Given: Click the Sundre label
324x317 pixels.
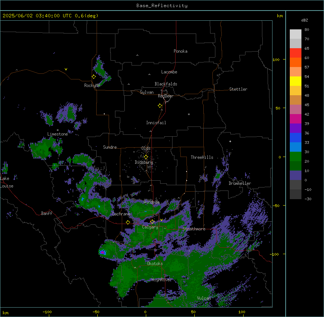Looking at the screenshot, I should 110,147.
